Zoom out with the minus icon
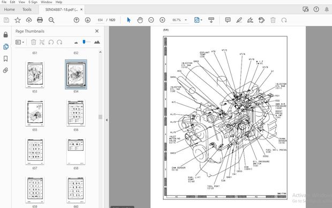The width and height of the screenshot is (332, 208). pyautogui.click(x=151, y=20)
